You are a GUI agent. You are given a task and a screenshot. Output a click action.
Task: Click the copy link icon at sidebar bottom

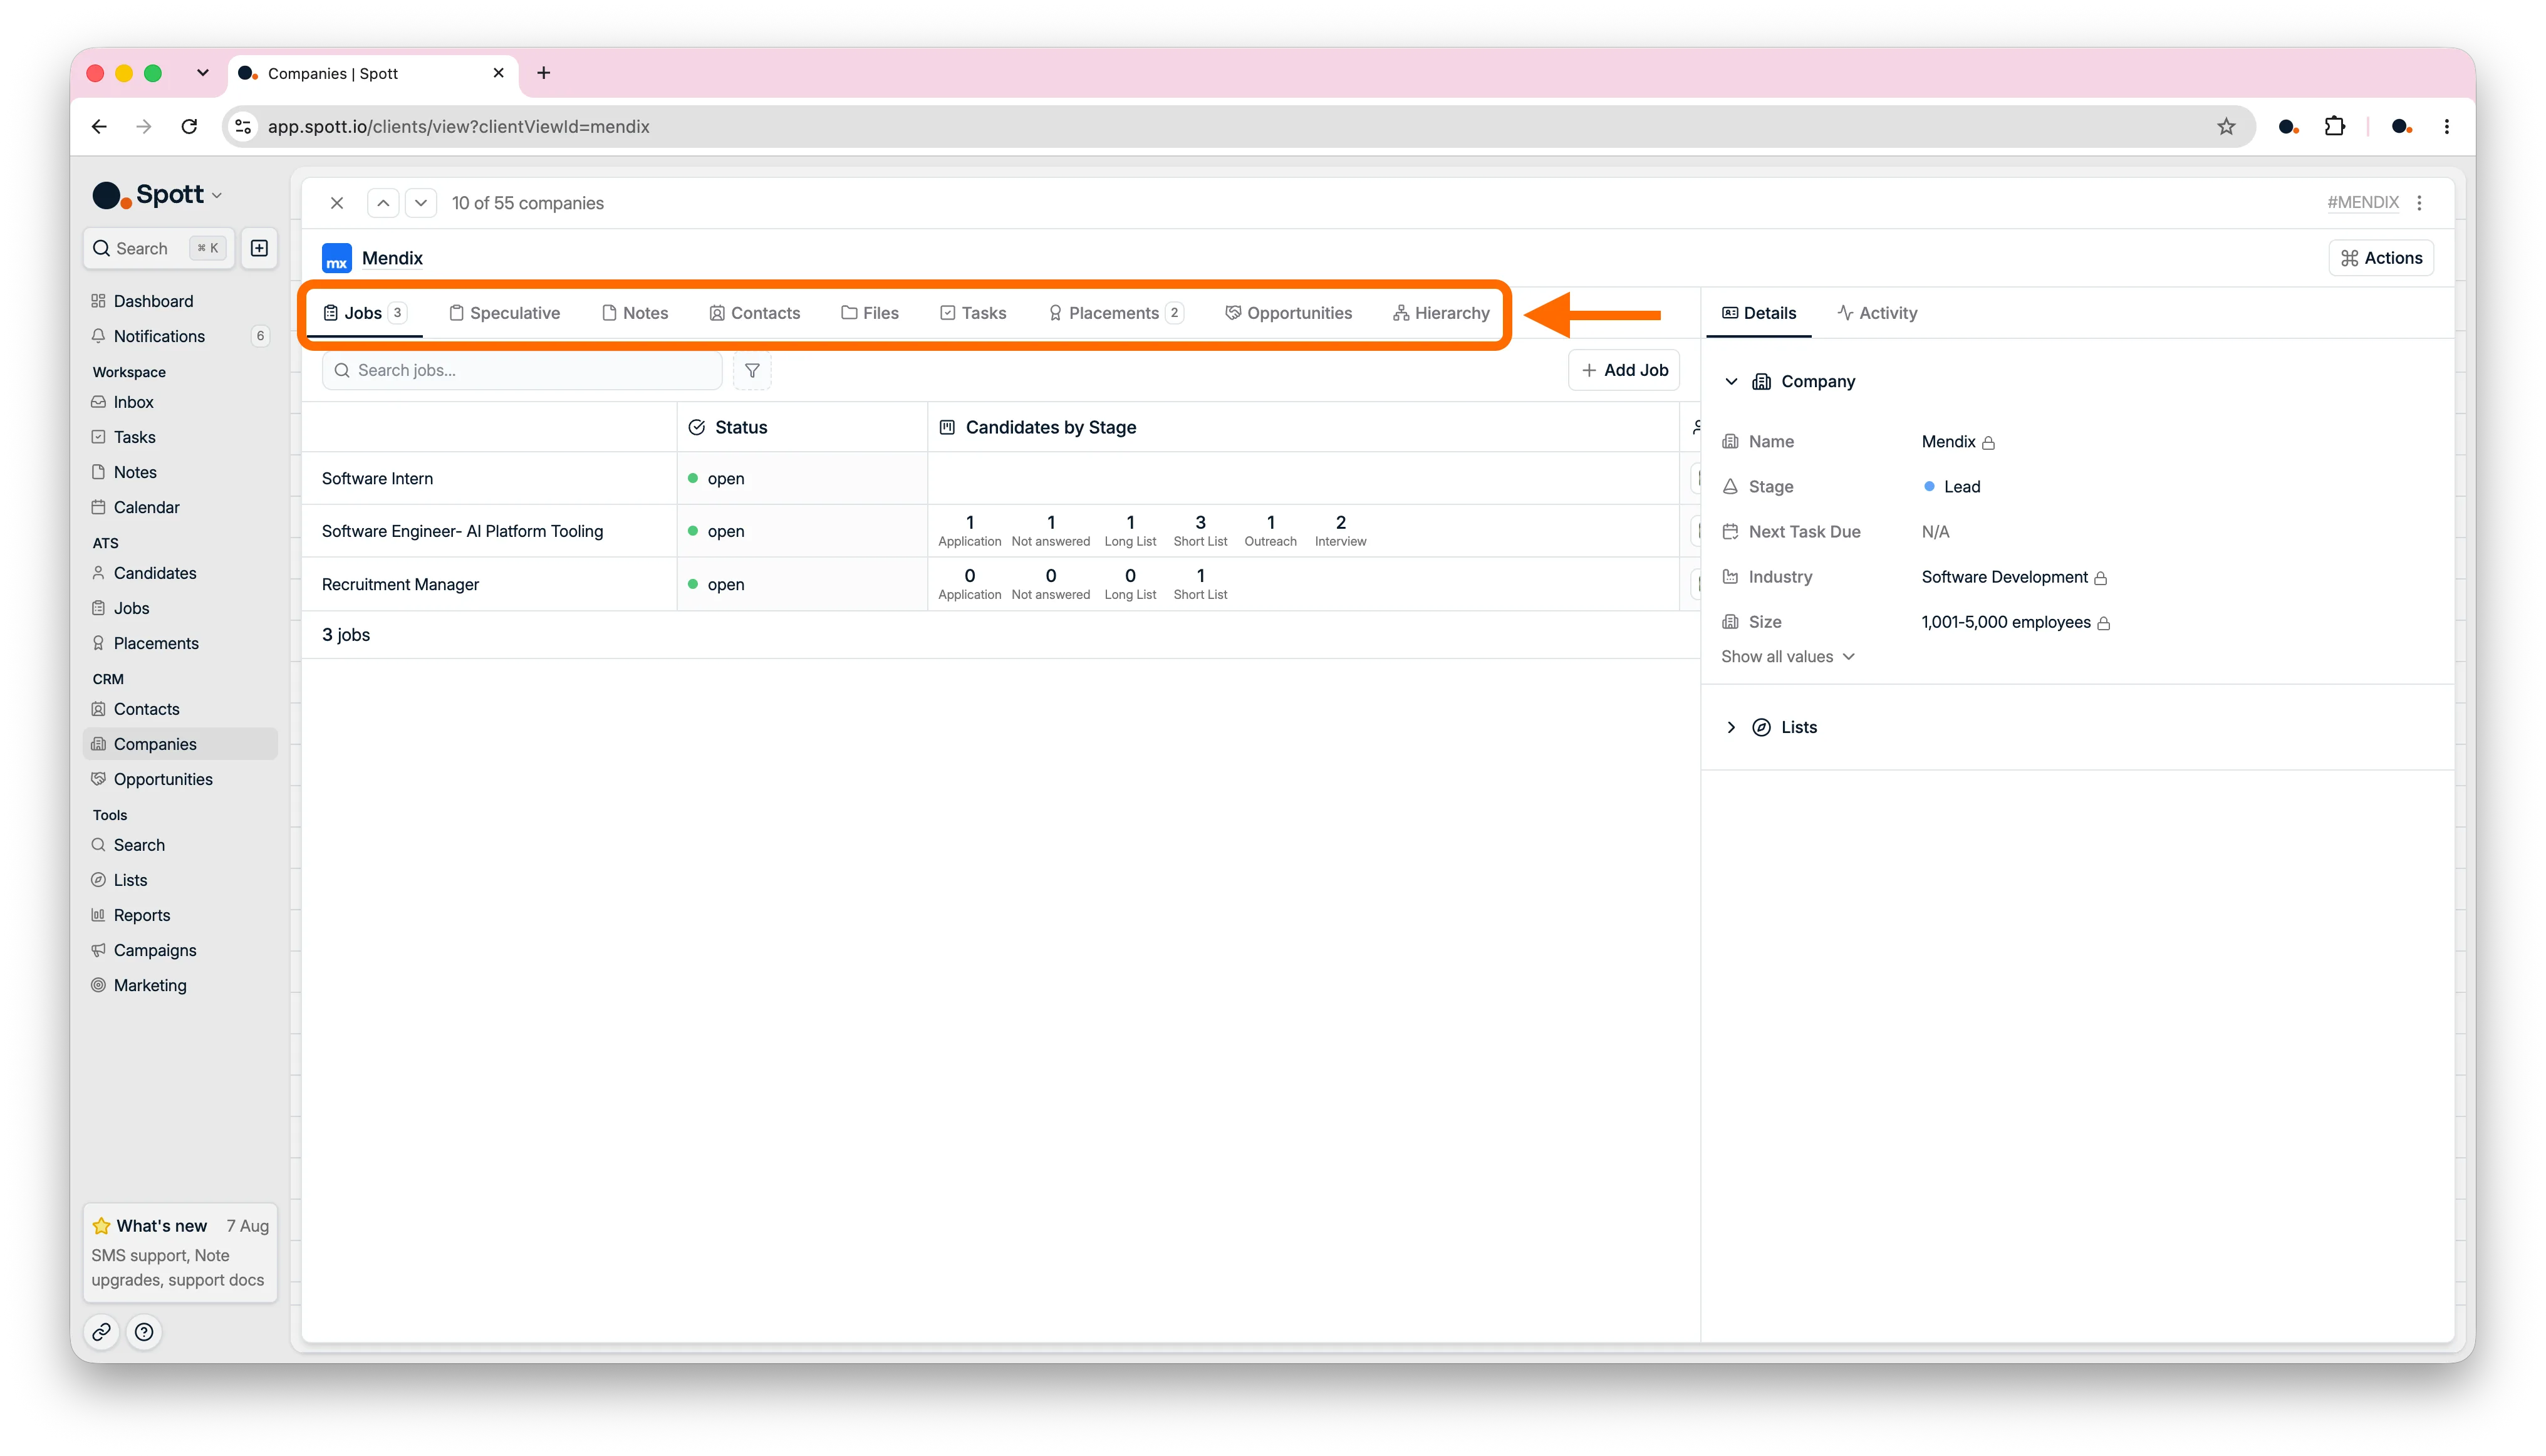click(102, 1332)
